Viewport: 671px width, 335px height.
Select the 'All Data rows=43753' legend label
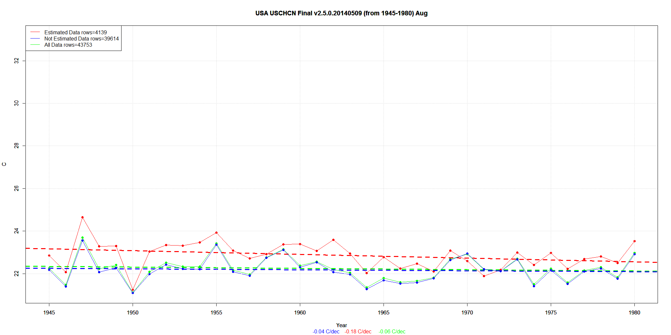coord(68,45)
